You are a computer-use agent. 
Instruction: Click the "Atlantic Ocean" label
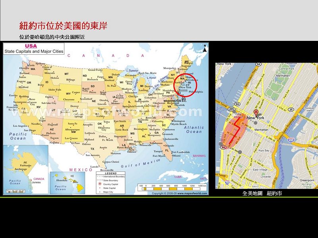coord(194,130)
